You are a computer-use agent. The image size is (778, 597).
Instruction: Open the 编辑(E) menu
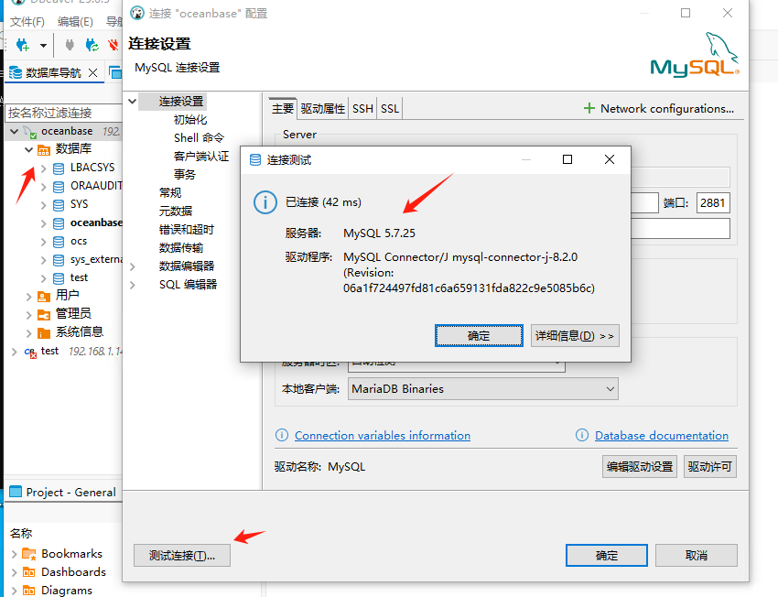tap(75, 21)
